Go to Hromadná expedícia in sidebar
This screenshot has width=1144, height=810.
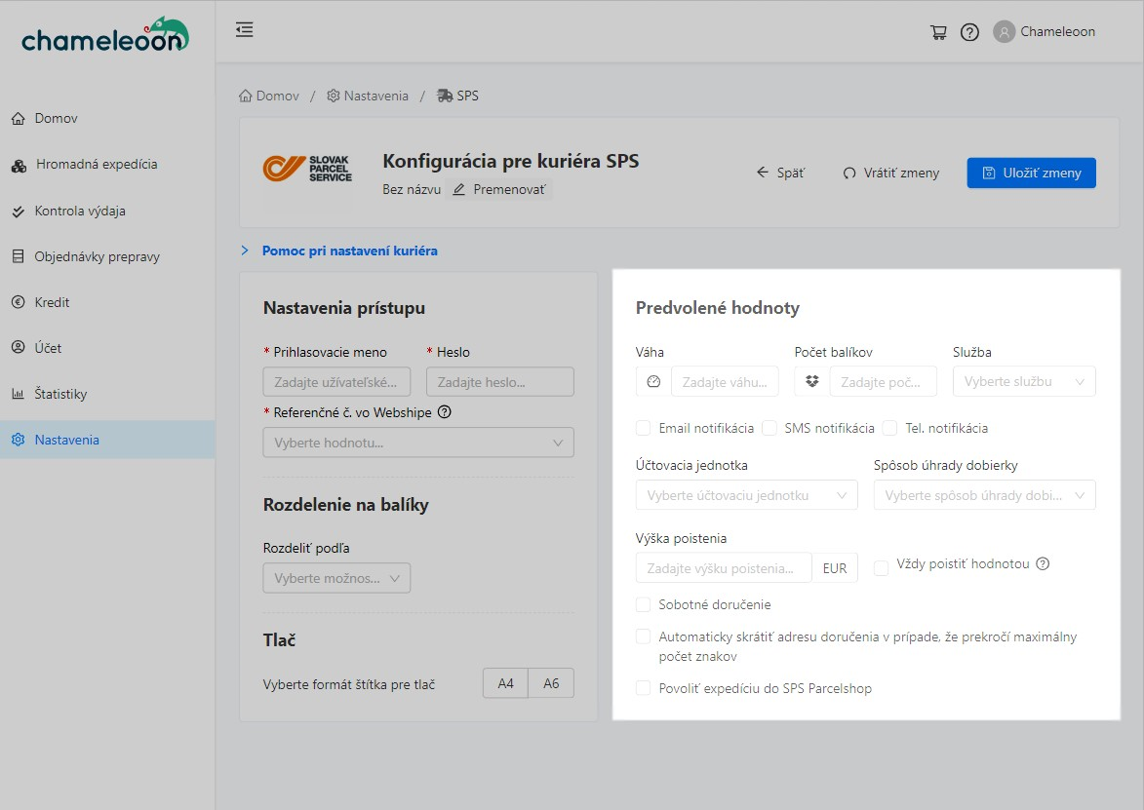pyautogui.click(x=97, y=164)
